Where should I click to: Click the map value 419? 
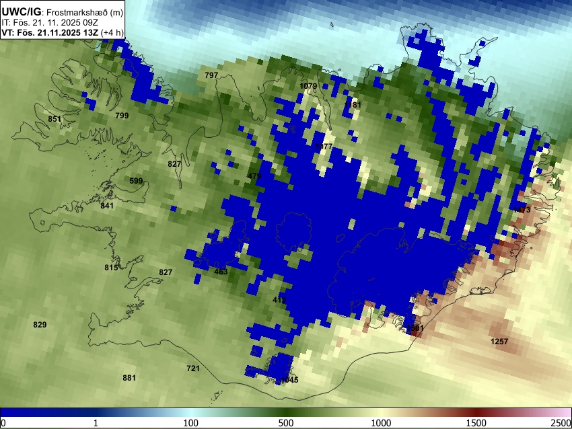[279, 300]
